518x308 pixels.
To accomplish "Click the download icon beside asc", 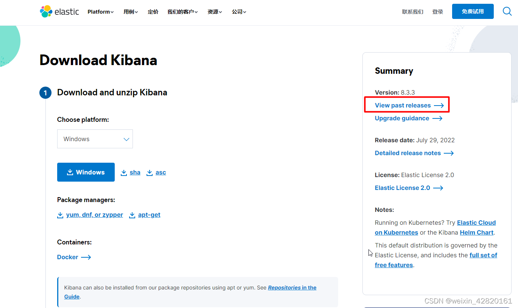I will point(150,173).
